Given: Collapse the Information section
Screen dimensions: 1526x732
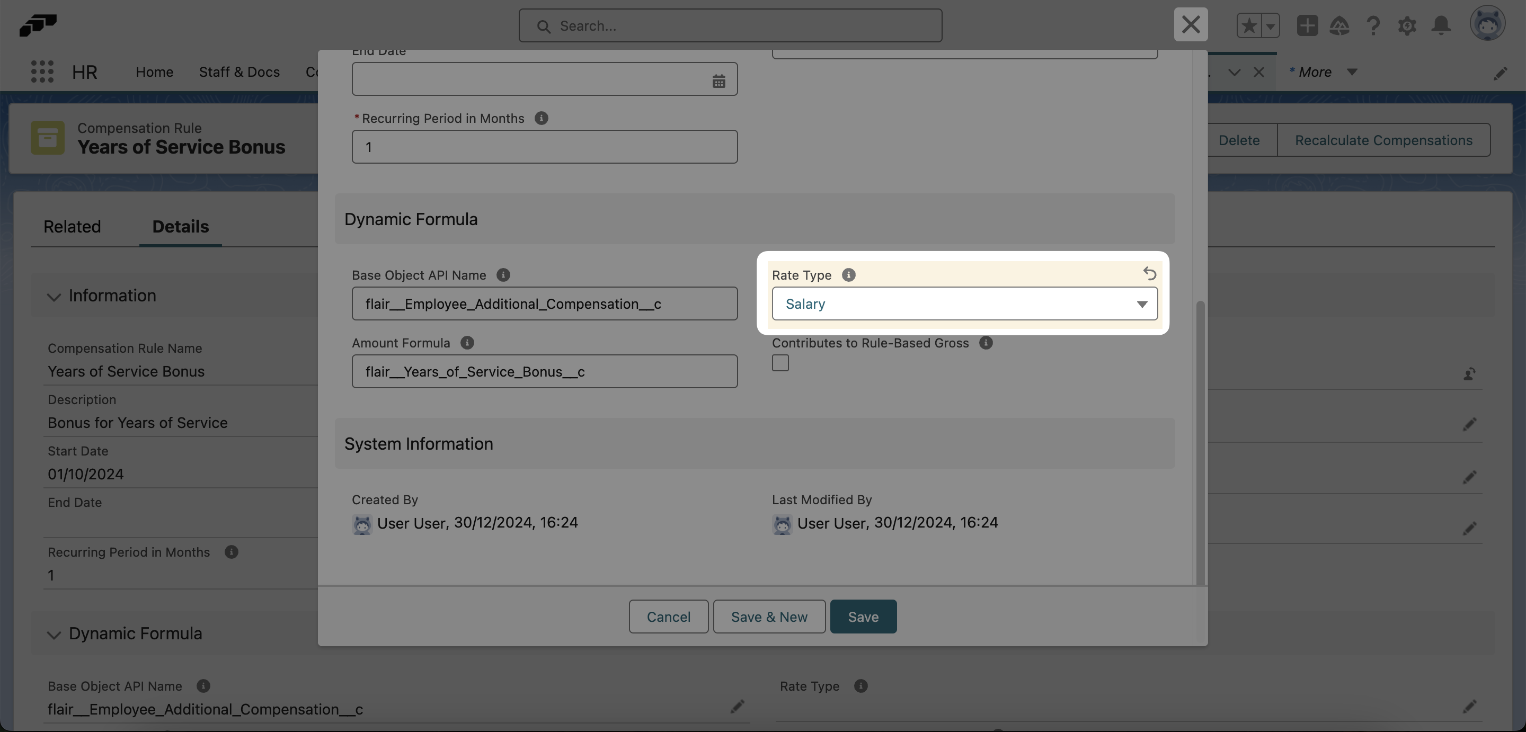Looking at the screenshot, I should pos(54,296).
